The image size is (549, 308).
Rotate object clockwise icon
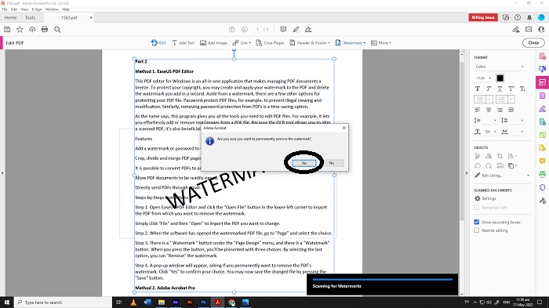(x=489, y=165)
